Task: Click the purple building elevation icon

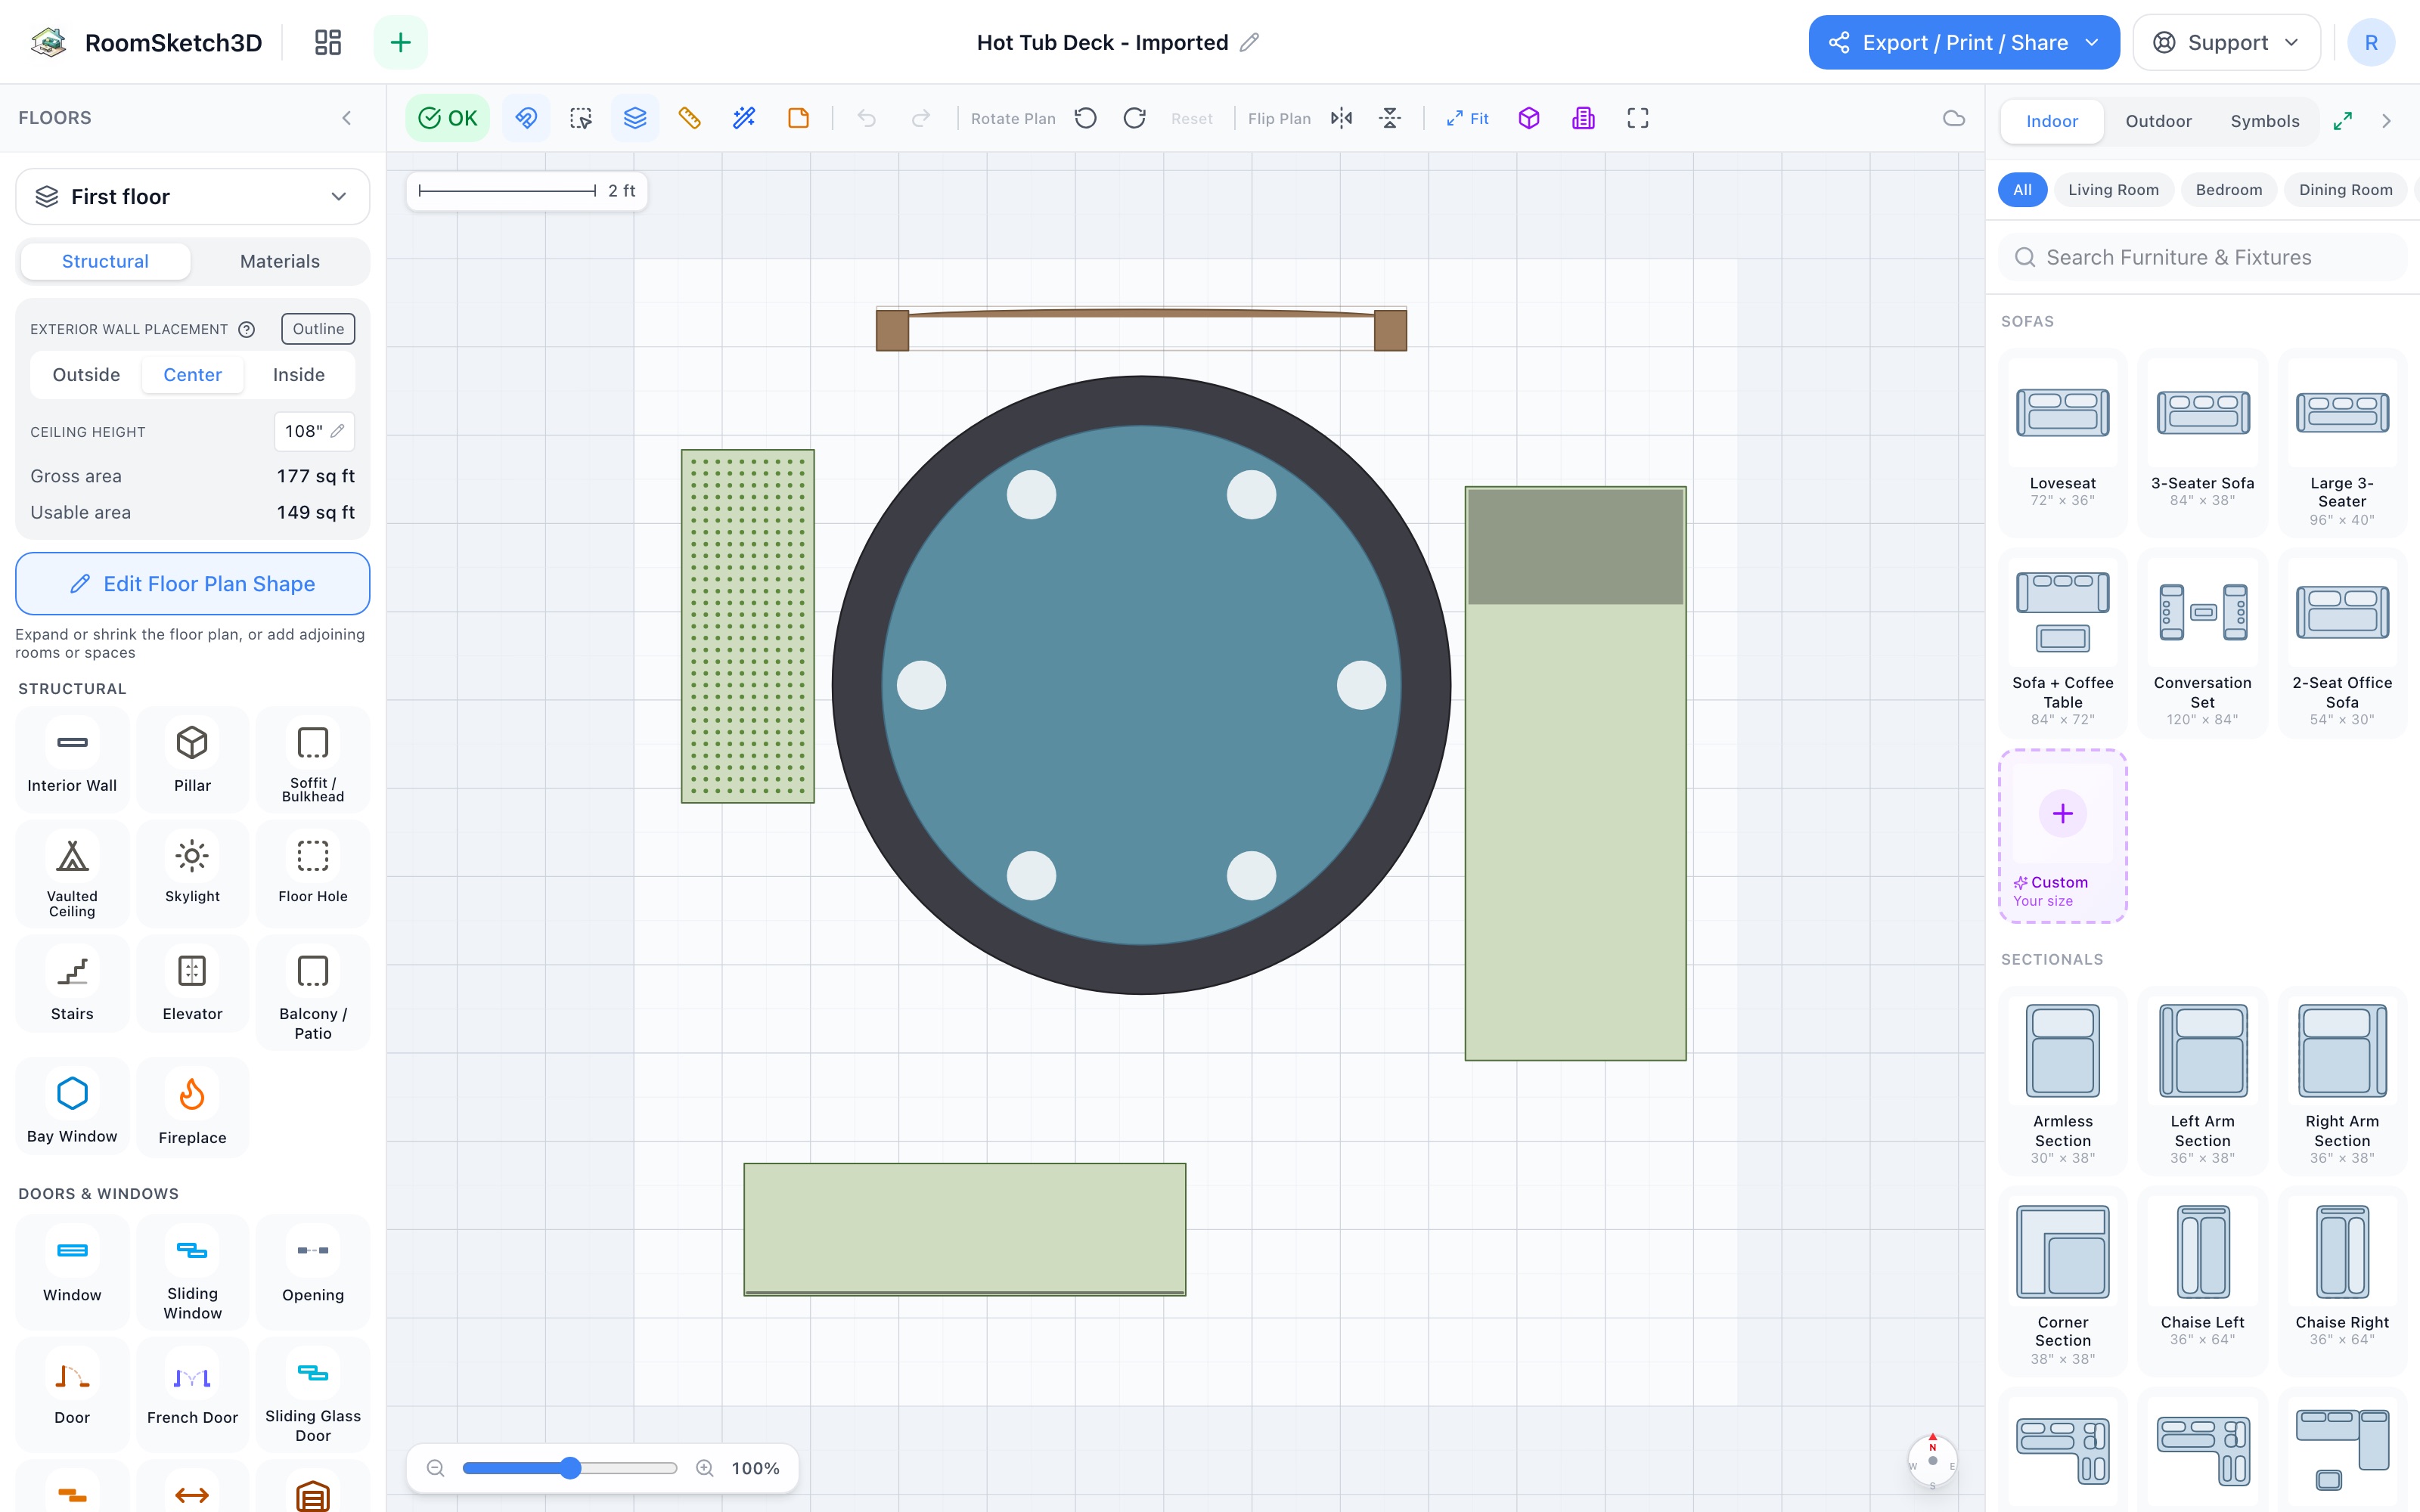Action: coord(1583,118)
